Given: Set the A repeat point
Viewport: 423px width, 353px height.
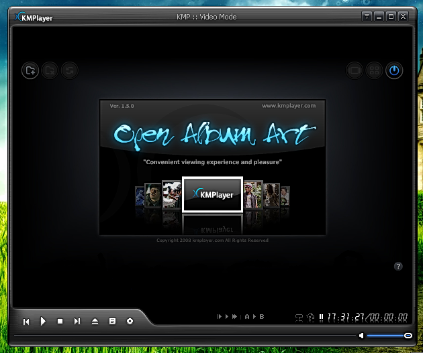Looking at the screenshot, I should pos(247,317).
